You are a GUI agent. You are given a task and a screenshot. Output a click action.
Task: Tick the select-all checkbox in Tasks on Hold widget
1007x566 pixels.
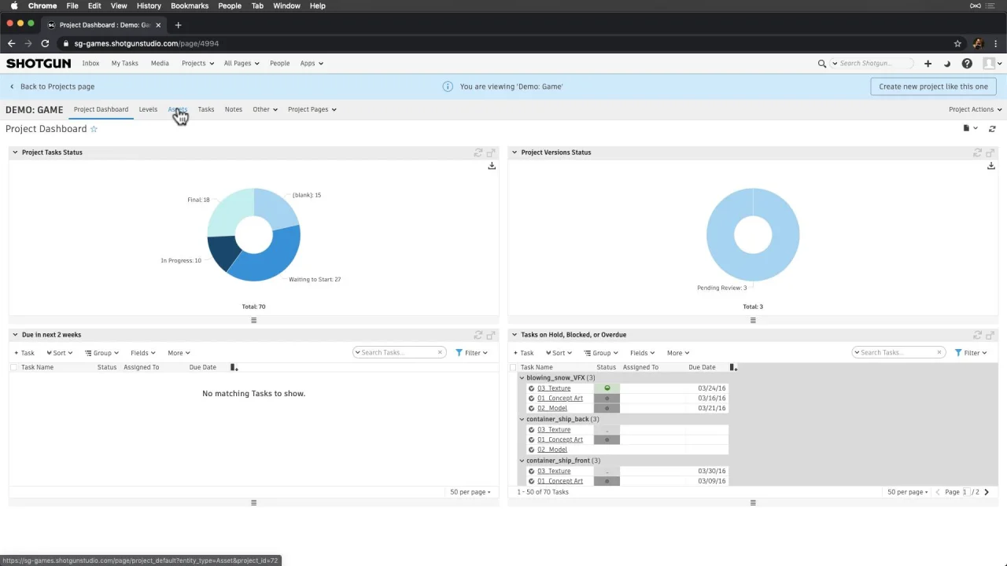coord(513,367)
